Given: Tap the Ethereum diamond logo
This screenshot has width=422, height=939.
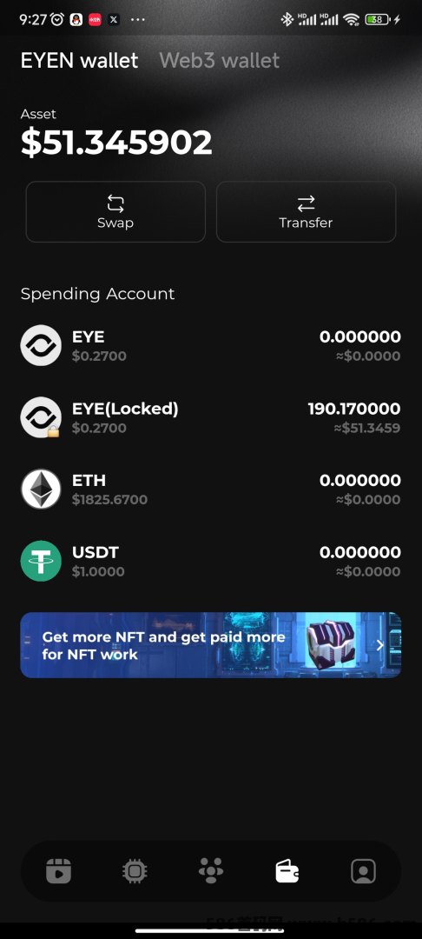Looking at the screenshot, I should click(41, 489).
